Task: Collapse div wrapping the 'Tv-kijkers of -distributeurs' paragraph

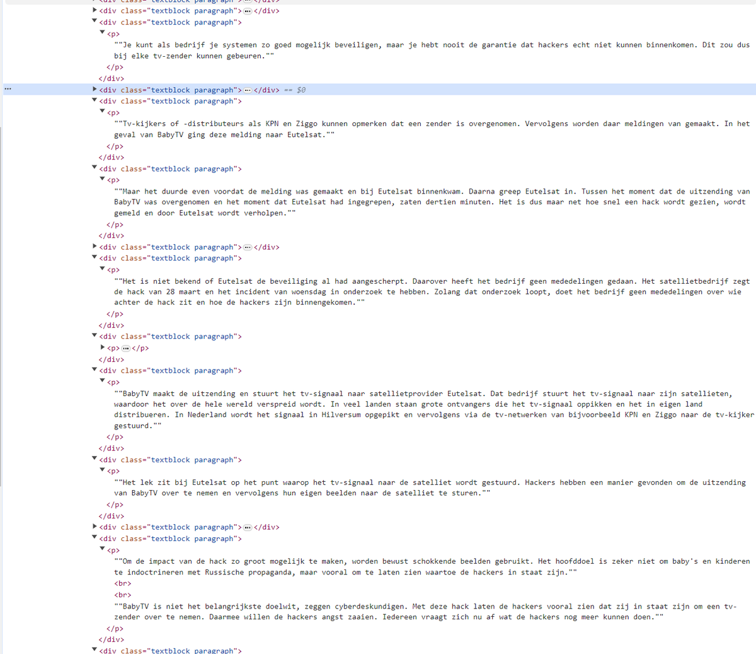Action: [94, 100]
